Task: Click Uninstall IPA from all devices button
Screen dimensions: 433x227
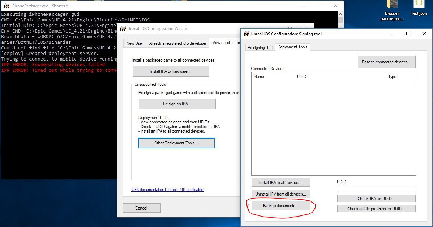Action: [x=280, y=194]
